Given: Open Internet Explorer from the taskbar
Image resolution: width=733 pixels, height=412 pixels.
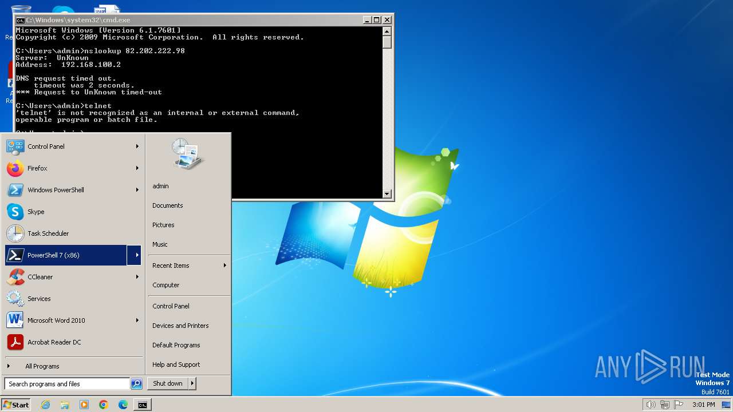Looking at the screenshot, I should [x=46, y=405].
